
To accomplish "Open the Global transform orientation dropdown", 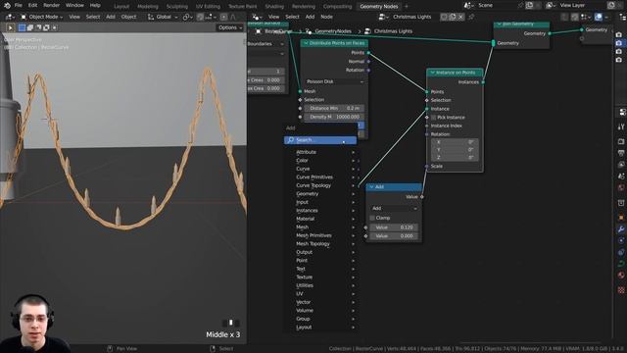I will 164,17.
